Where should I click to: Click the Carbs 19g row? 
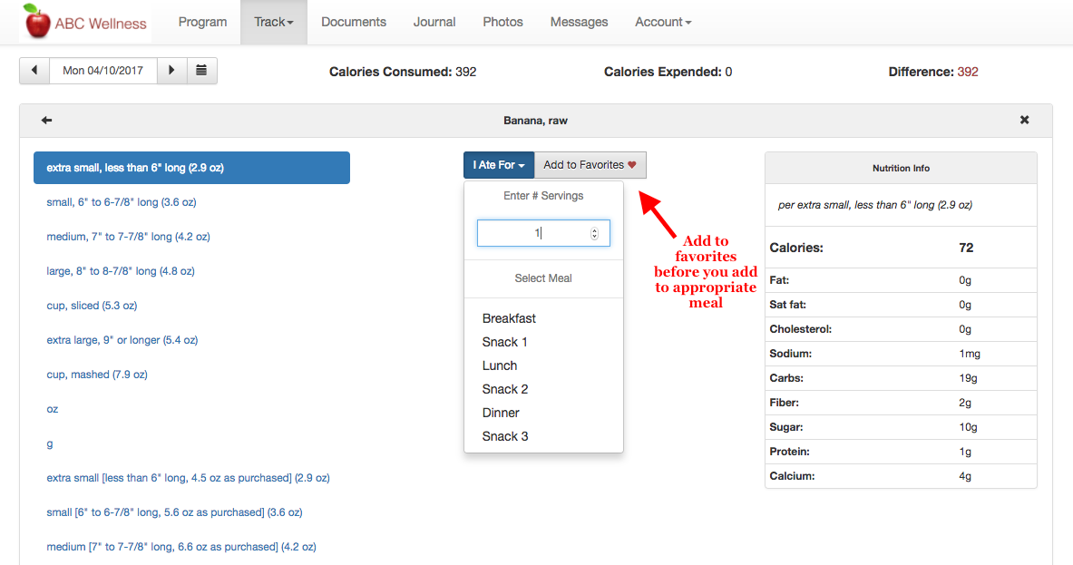point(901,378)
